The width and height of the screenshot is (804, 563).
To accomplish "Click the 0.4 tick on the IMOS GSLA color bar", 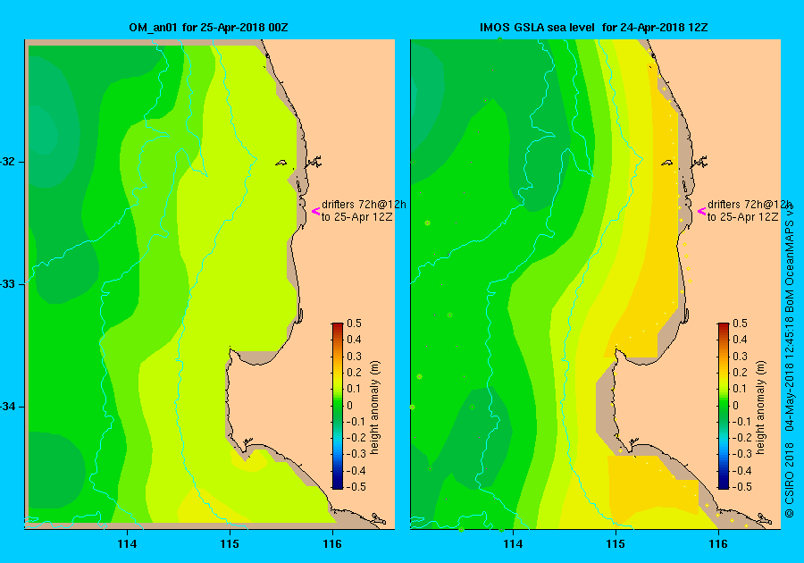I will point(740,340).
